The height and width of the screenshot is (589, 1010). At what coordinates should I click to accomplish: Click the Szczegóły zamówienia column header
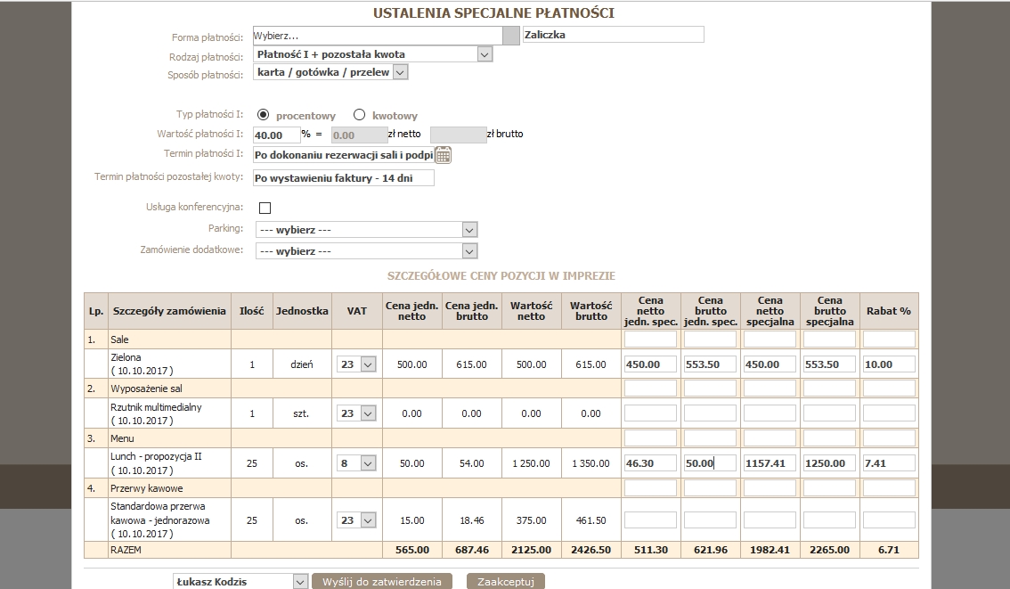click(169, 311)
